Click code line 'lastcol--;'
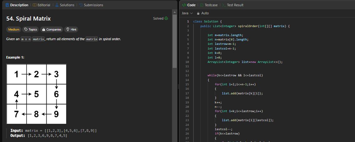The height and width of the screenshot is (142, 355). (224, 129)
